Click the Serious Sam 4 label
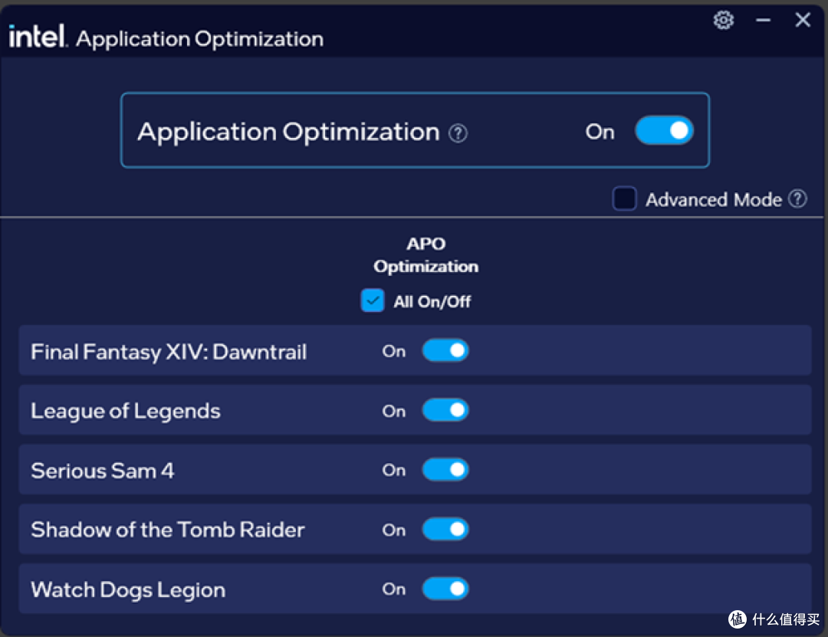 point(102,471)
